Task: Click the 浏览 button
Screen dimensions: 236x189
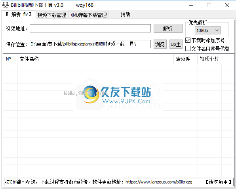Action: 160,44
